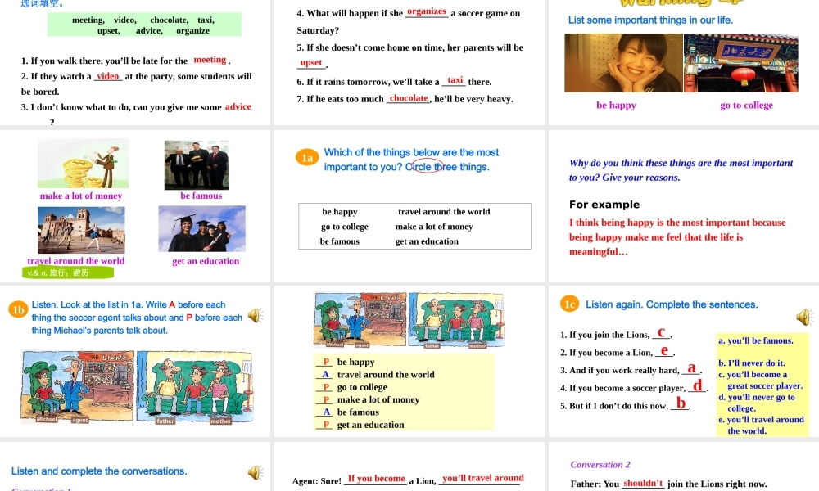
Task: Select the college gate photo
Action: tap(740, 63)
